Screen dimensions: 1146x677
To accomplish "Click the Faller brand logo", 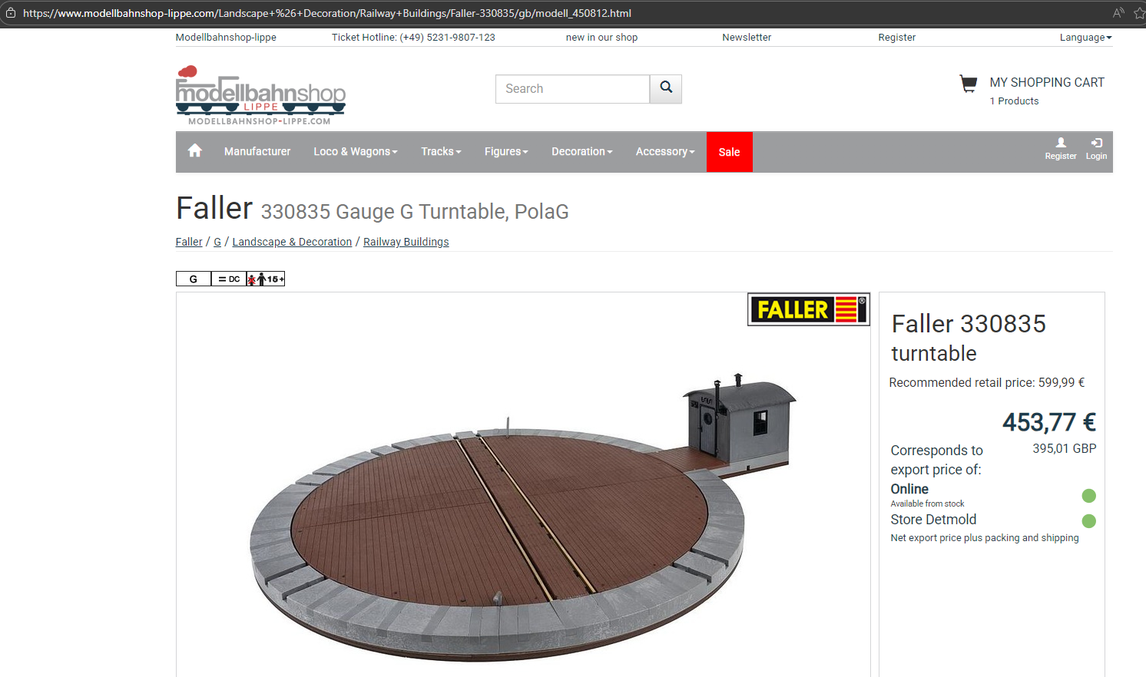I will 808,309.
